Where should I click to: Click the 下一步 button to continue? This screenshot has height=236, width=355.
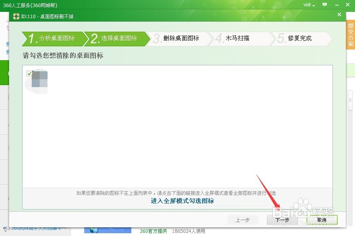pyautogui.click(x=282, y=220)
